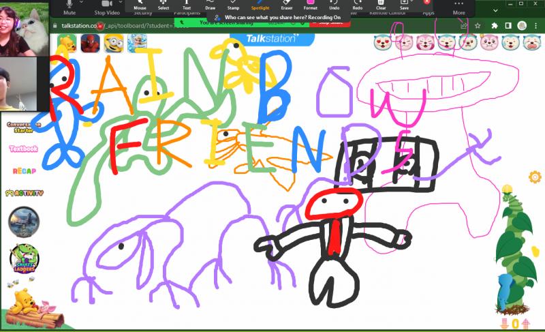Open the Snakes and Ladders game
545x332 pixels.
click(24, 259)
